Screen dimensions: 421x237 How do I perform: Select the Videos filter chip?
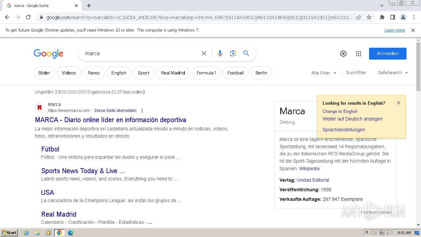coord(69,73)
